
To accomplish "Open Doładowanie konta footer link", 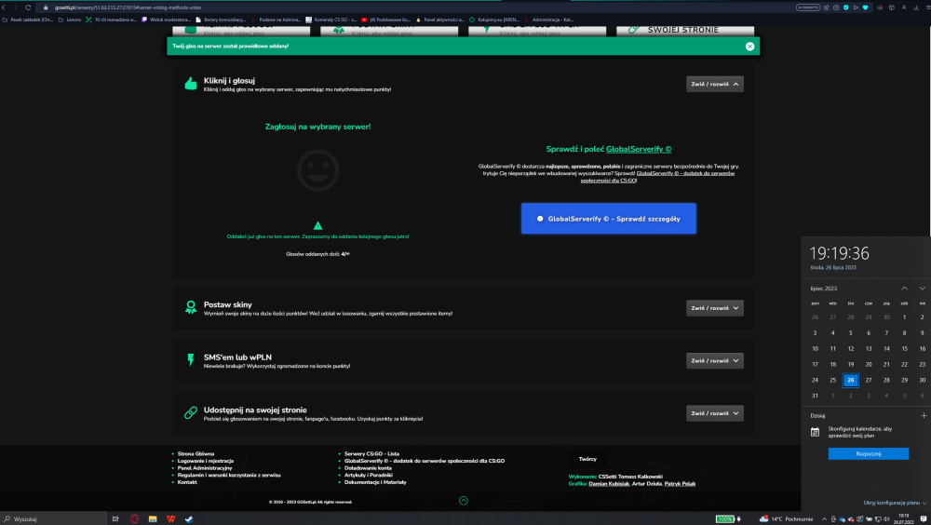I will pyautogui.click(x=368, y=468).
